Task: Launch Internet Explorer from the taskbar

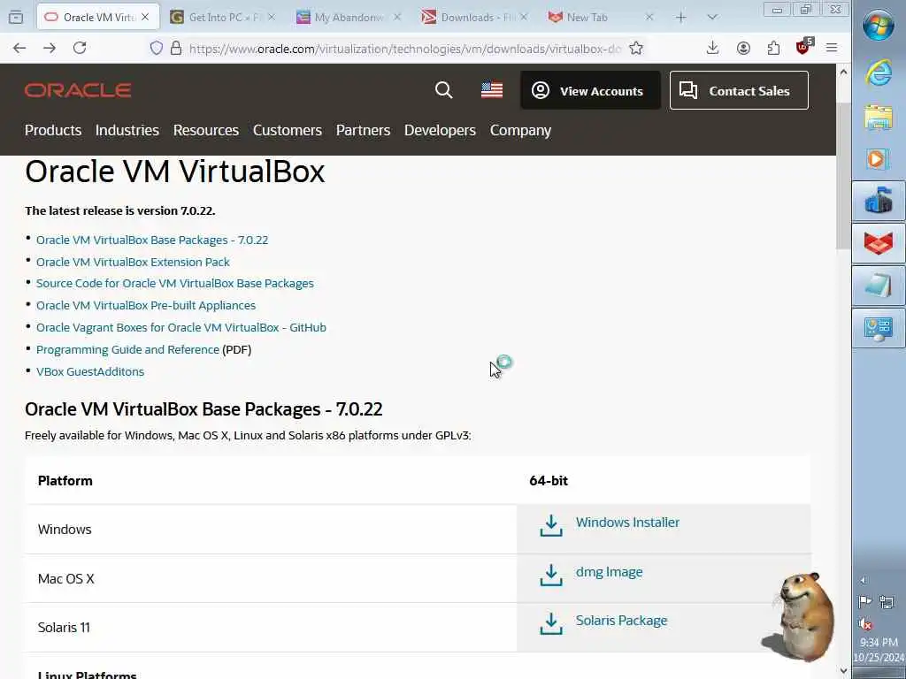Action: pos(879,73)
